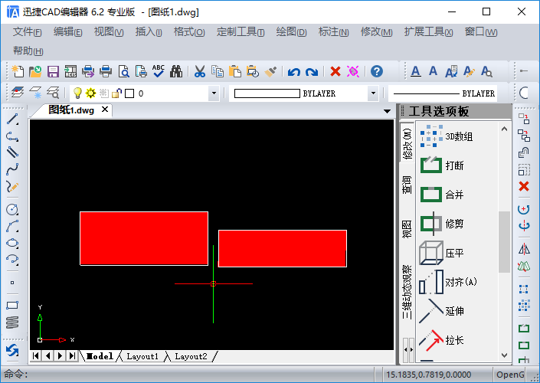The height and width of the screenshot is (383, 540).
Task: Open the BYLAYER linetype combo box
Action: coord(443,93)
